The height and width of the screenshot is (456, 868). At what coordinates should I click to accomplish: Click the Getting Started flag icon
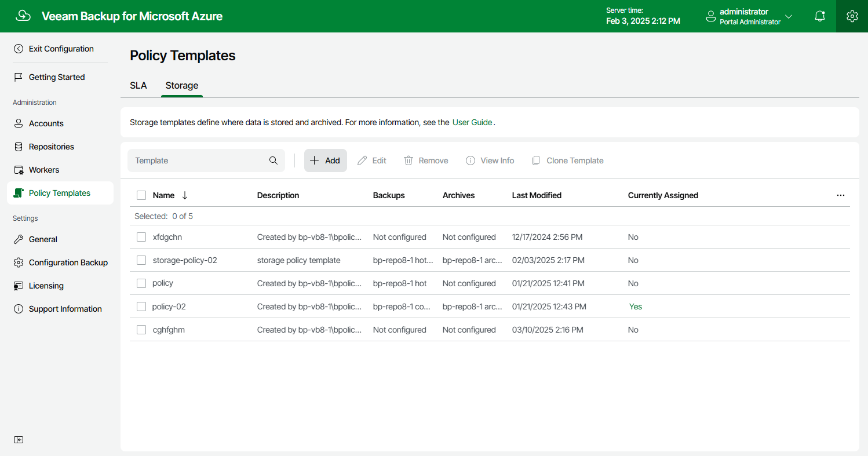click(19, 77)
